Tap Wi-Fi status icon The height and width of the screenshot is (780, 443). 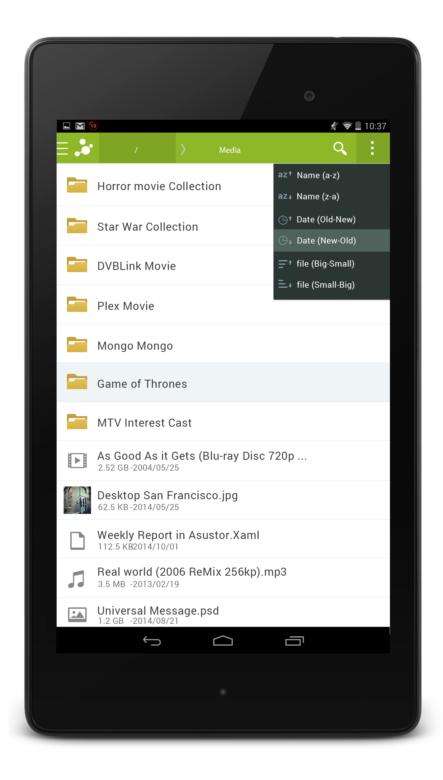(347, 126)
